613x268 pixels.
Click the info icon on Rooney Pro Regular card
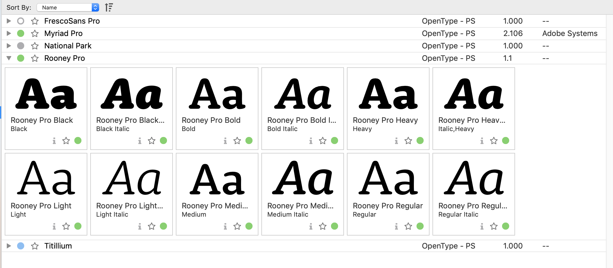point(396,226)
